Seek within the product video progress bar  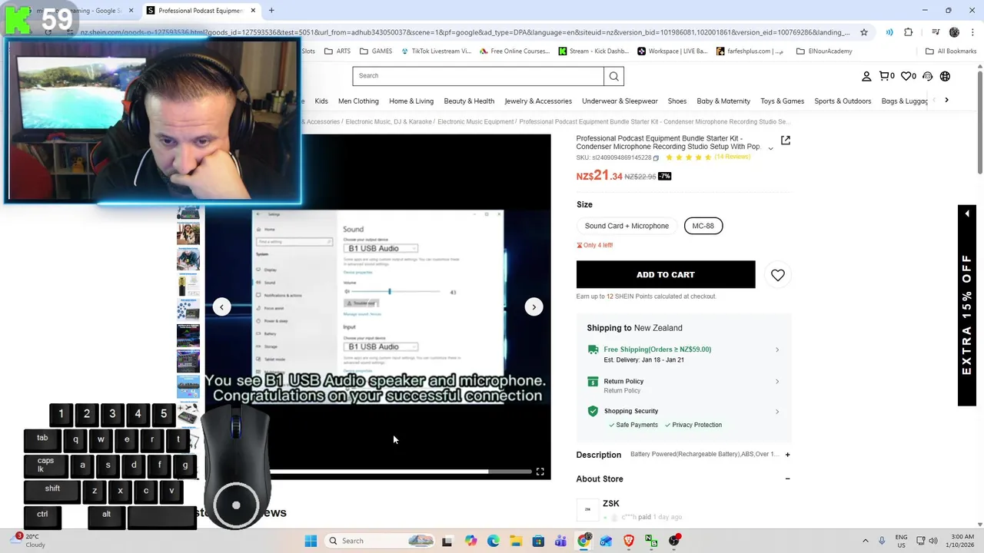(400, 472)
